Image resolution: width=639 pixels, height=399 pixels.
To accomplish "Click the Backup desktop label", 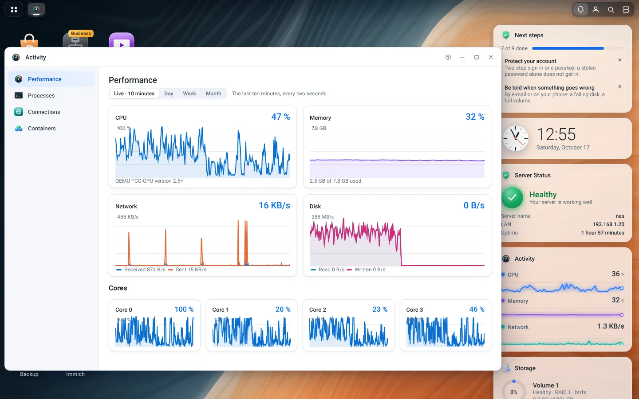I will pyautogui.click(x=29, y=374).
